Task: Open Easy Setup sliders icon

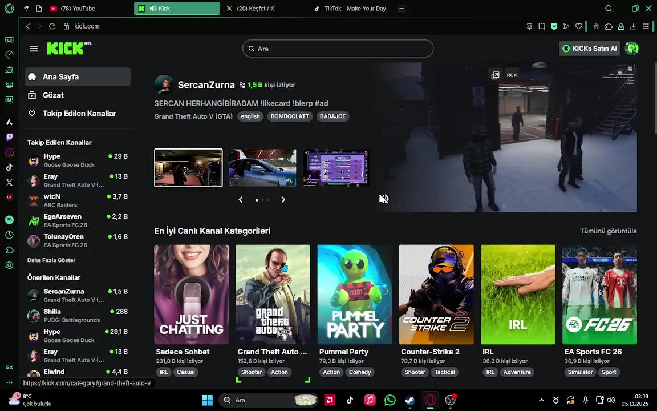Action: (x=646, y=26)
